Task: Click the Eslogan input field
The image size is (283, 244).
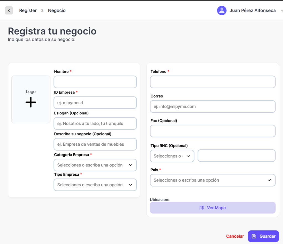Action: tap(95, 124)
